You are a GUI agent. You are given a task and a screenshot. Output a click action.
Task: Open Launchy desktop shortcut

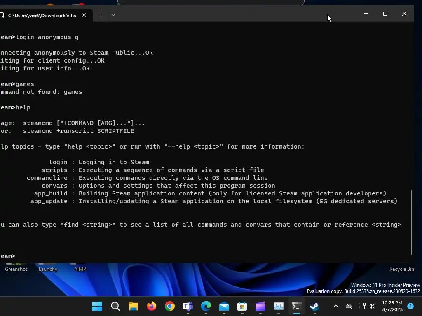point(48,269)
